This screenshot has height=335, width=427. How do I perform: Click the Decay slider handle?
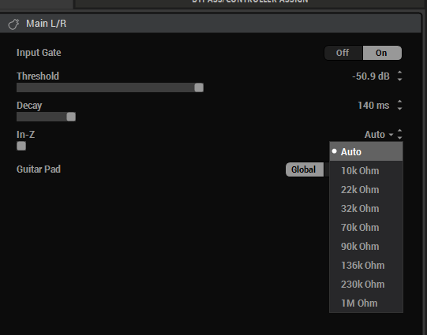pyautogui.click(x=71, y=117)
